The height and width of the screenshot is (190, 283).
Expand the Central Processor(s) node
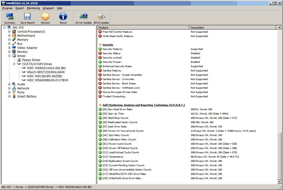coord(9,31)
